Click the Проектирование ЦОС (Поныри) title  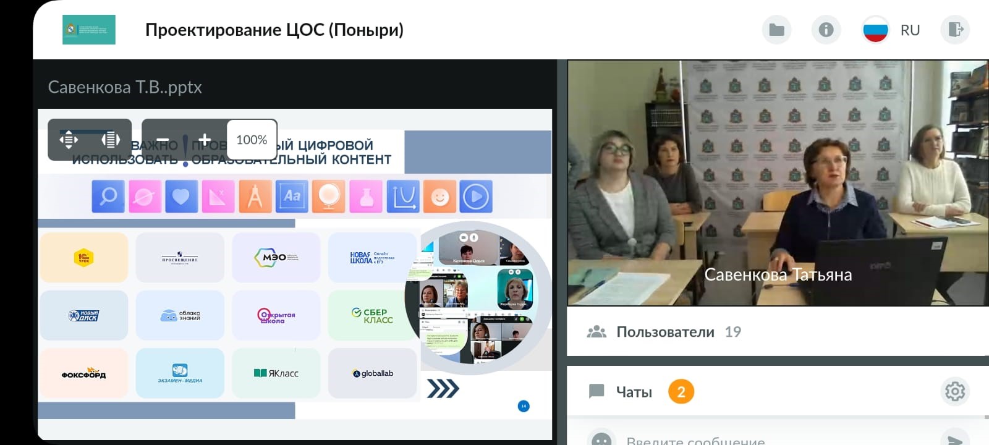(x=274, y=30)
